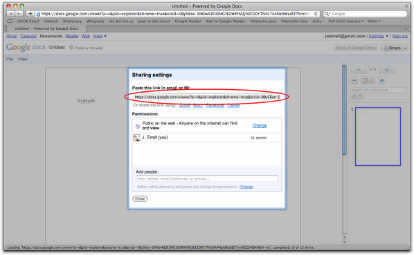Screen dimensions: 414x255
Task: Click the 'Search the document' field
Action: click(378, 90)
